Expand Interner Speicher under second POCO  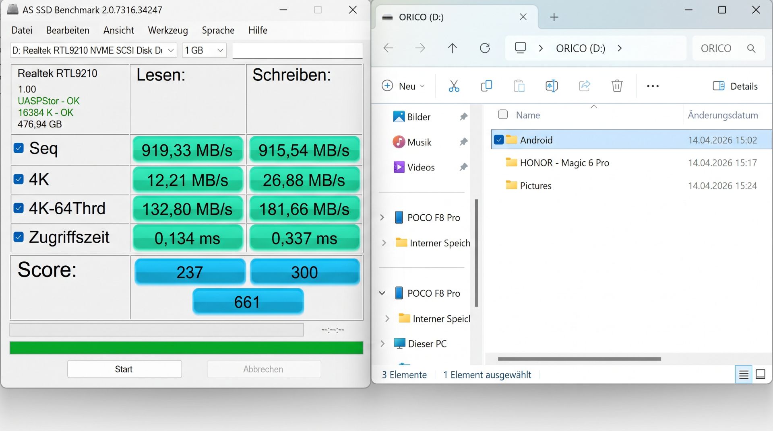point(387,318)
